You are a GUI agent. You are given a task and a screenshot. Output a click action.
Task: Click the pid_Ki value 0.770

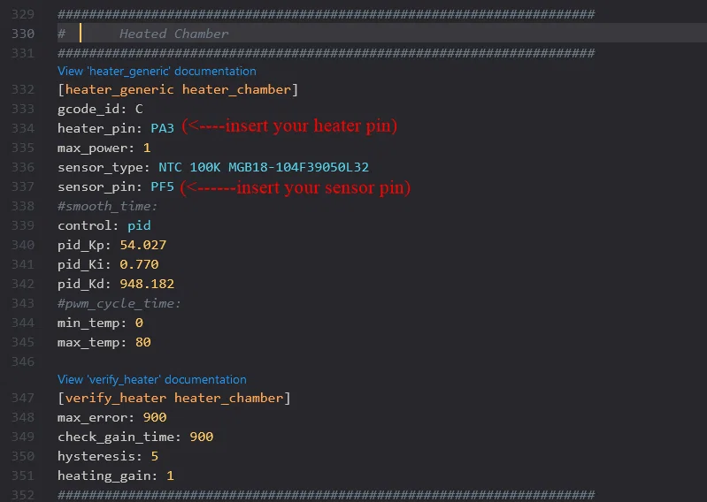pos(139,264)
